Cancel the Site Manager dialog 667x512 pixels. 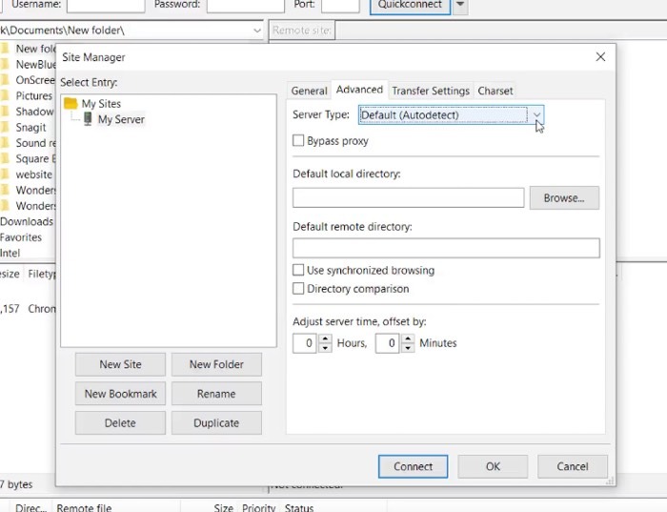coord(573,466)
